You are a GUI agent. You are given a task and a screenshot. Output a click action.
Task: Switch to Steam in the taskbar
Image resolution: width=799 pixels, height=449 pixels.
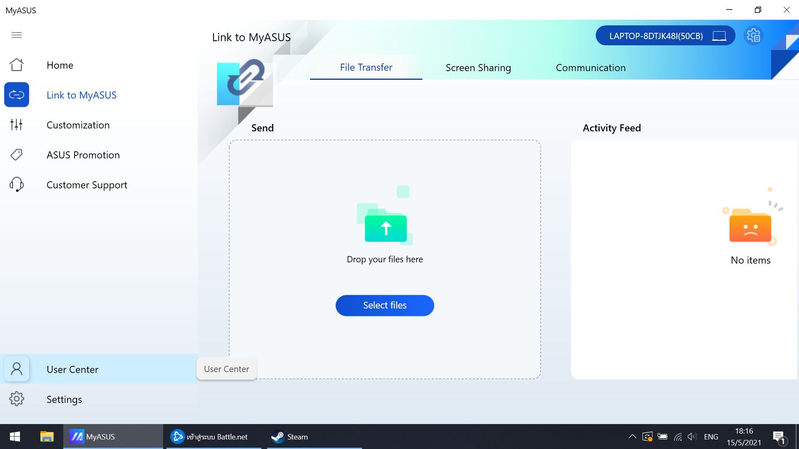[314, 437]
